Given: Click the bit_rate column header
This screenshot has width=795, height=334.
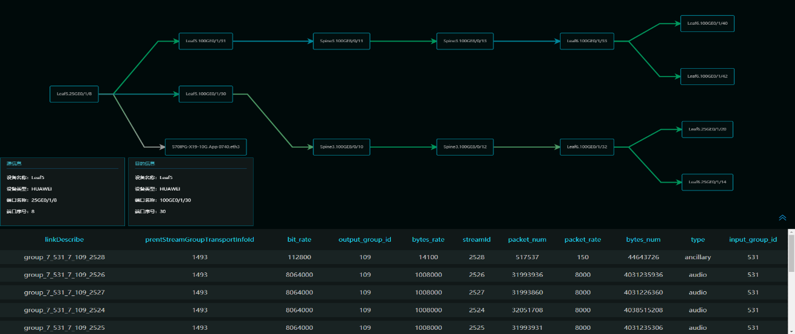Looking at the screenshot, I should tap(299, 239).
